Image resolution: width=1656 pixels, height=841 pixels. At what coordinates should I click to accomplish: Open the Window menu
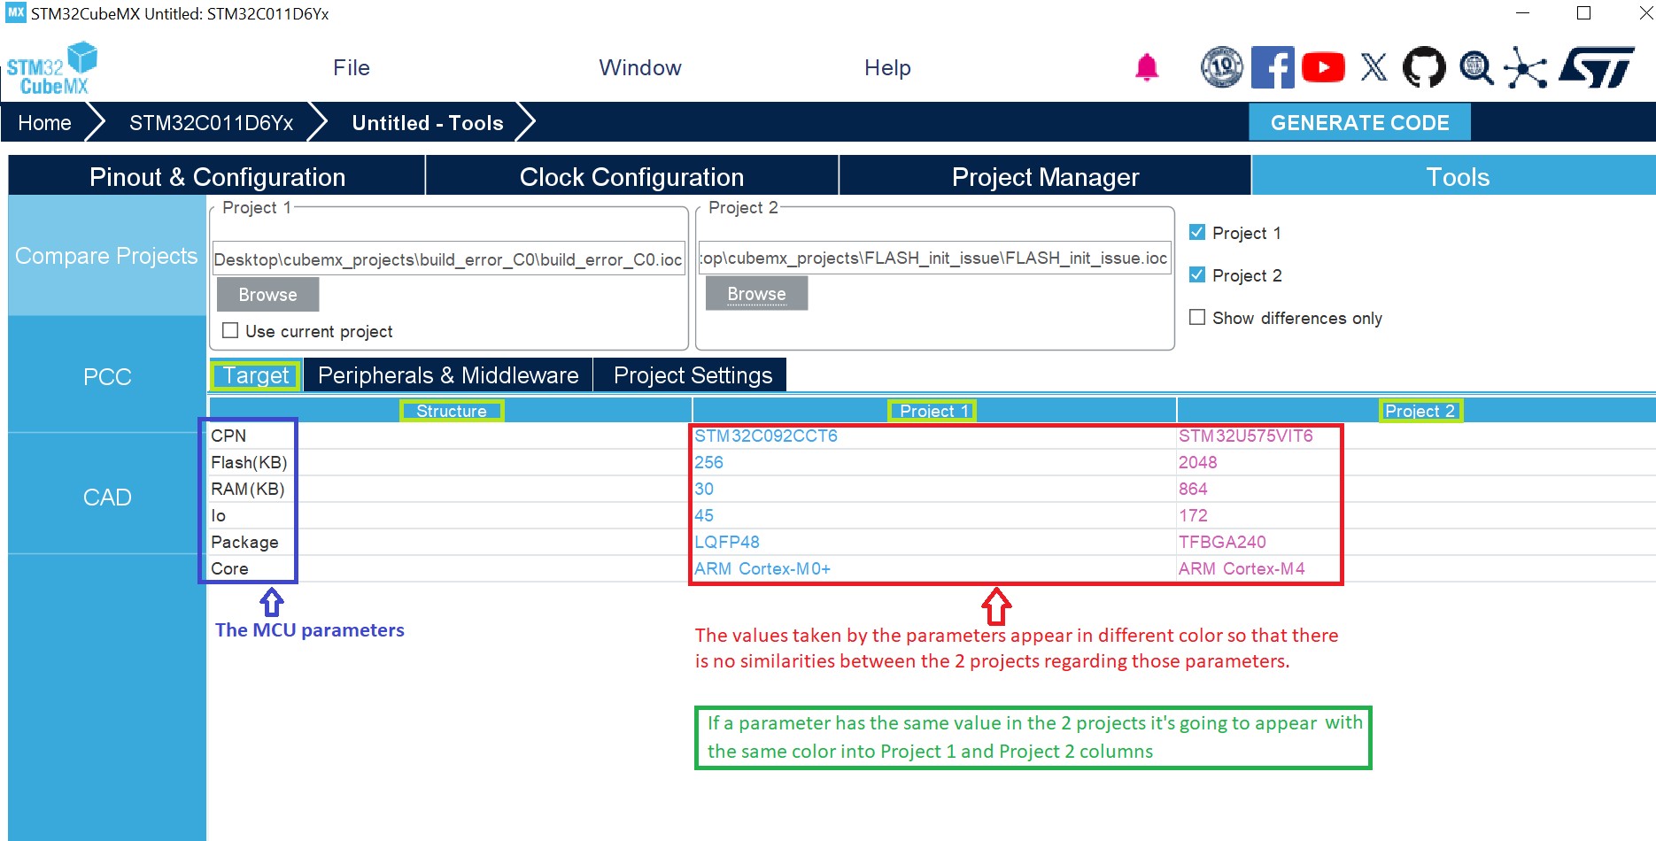(640, 68)
